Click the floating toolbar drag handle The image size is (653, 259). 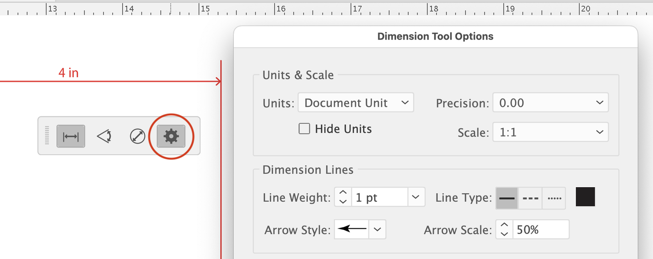47,136
